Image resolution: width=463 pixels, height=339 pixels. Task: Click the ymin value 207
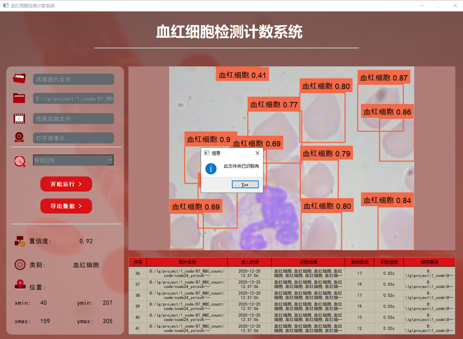107,303
